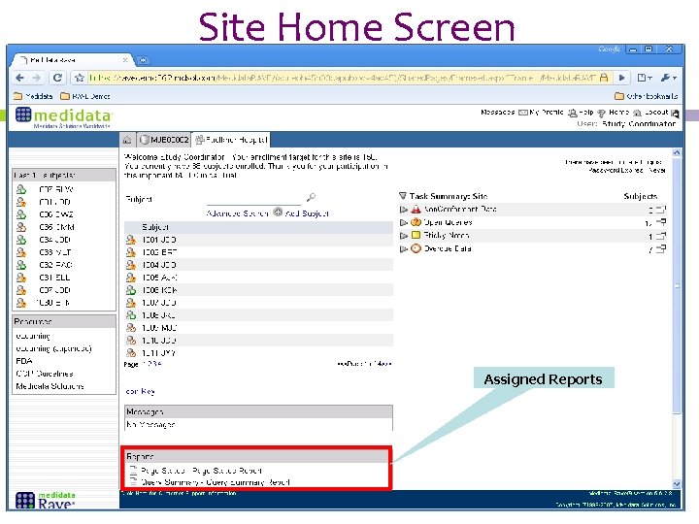Click the task icon right of Overdue Data count
This screenshot has width=699, height=524.
[x=661, y=248]
